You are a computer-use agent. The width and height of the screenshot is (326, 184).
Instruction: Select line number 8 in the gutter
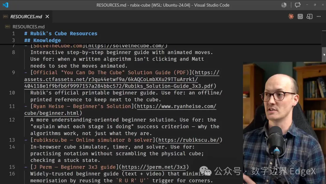tap(13, 52)
